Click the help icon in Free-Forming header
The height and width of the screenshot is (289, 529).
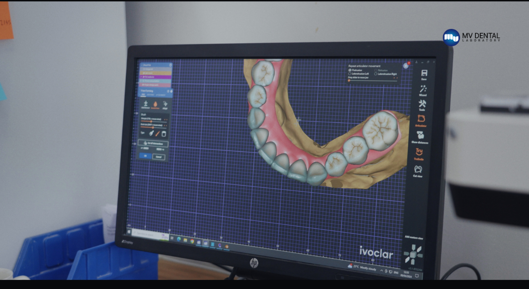click(168, 92)
